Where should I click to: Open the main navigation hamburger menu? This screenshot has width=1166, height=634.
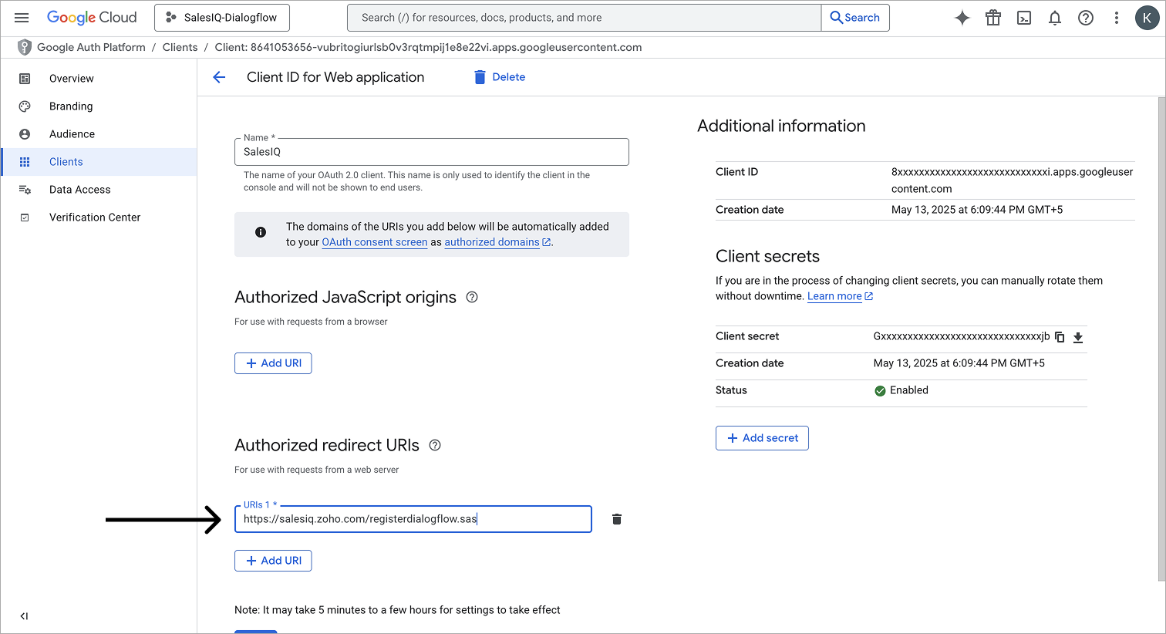tap(22, 18)
